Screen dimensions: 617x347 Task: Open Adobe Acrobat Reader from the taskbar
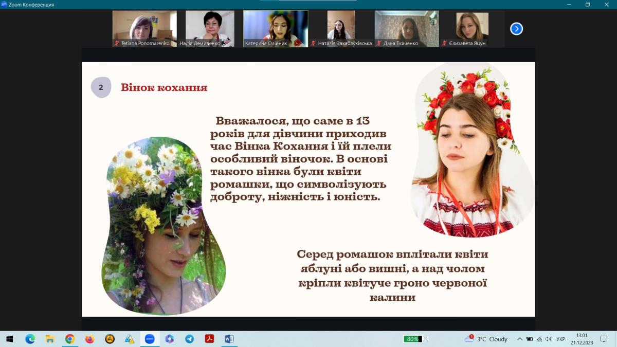[210, 339]
